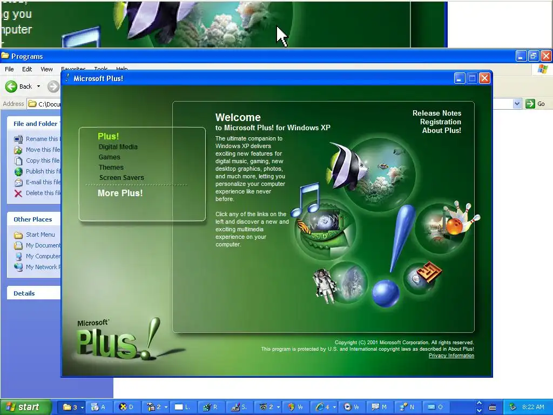Minimize the Programs window
Screen dimensions: 553x415
[x=521, y=56]
